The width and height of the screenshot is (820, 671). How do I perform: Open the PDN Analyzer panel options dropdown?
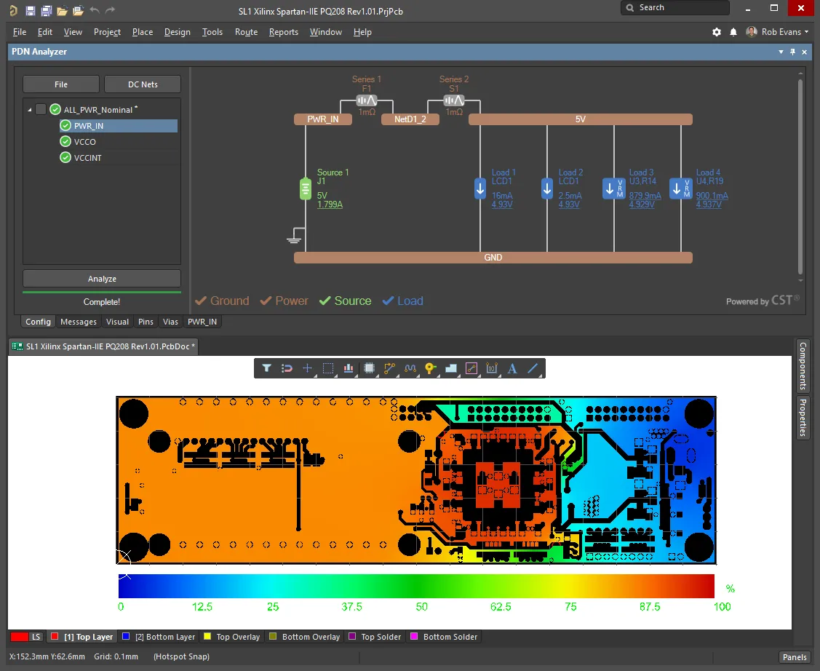tap(781, 52)
